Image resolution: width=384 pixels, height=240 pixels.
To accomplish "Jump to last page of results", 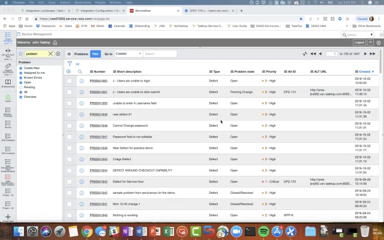I will coord(373,53).
